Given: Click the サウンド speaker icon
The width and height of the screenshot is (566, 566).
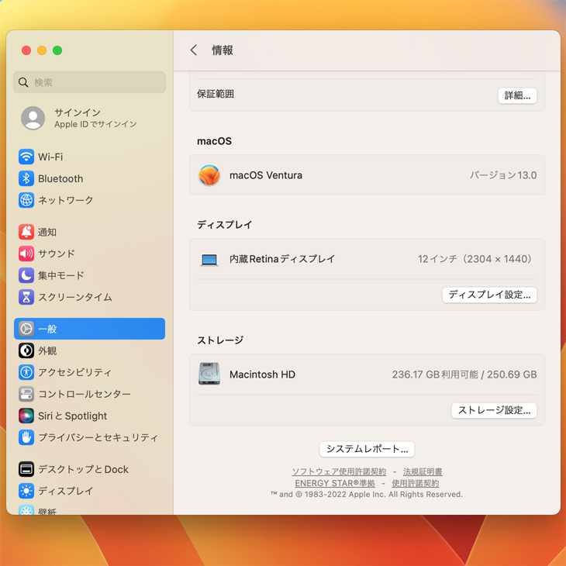Looking at the screenshot, I should pos(26,254).
